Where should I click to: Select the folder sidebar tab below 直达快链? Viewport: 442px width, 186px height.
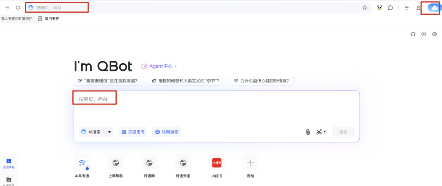pos(9,181)
